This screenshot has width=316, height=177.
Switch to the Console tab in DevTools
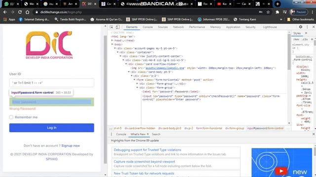click(148, 27)
